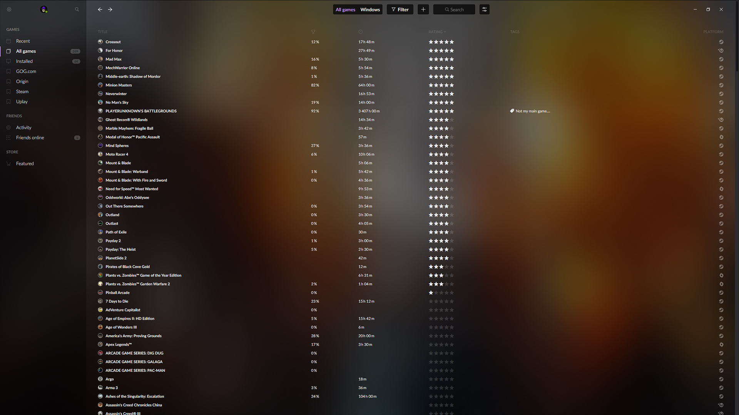Image resolution: width=739 pixels, height=415 pixels.
Task: Click the settings/options icon on the right
Action: (x=484, y=9)
